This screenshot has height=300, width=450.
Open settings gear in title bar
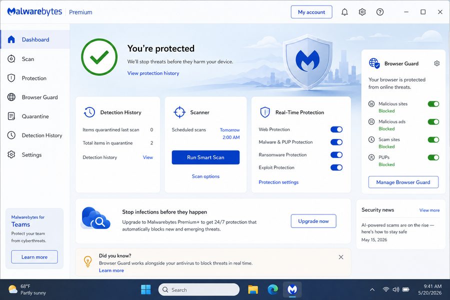(x=362, y=12)
